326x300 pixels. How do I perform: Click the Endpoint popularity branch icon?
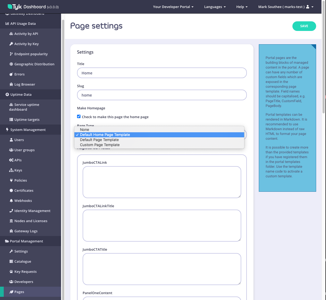(11, 54)
